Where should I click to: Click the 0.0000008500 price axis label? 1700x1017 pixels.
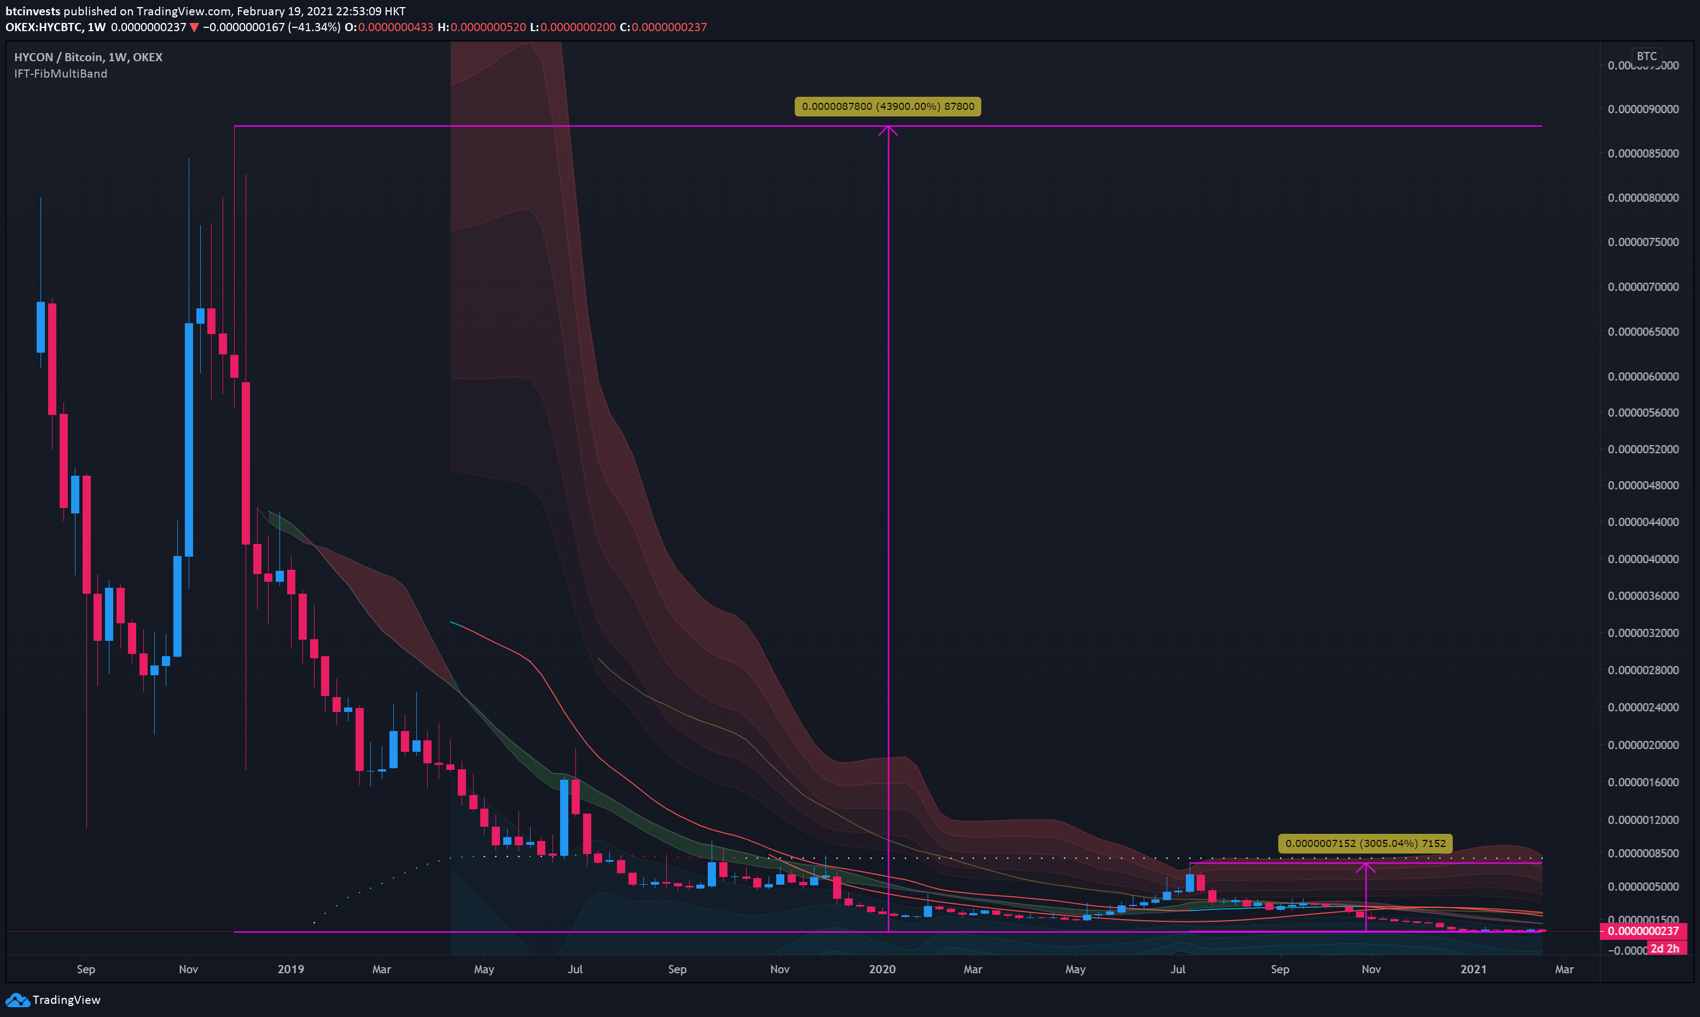(1643, 853)
